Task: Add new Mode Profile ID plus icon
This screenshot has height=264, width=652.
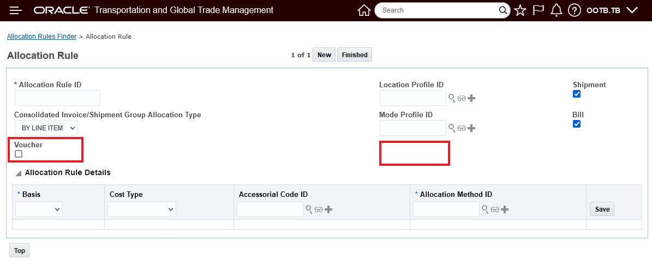Action: [x=472, y=128]
